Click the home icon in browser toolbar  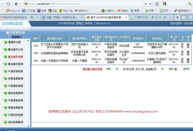tap(16, 4)
